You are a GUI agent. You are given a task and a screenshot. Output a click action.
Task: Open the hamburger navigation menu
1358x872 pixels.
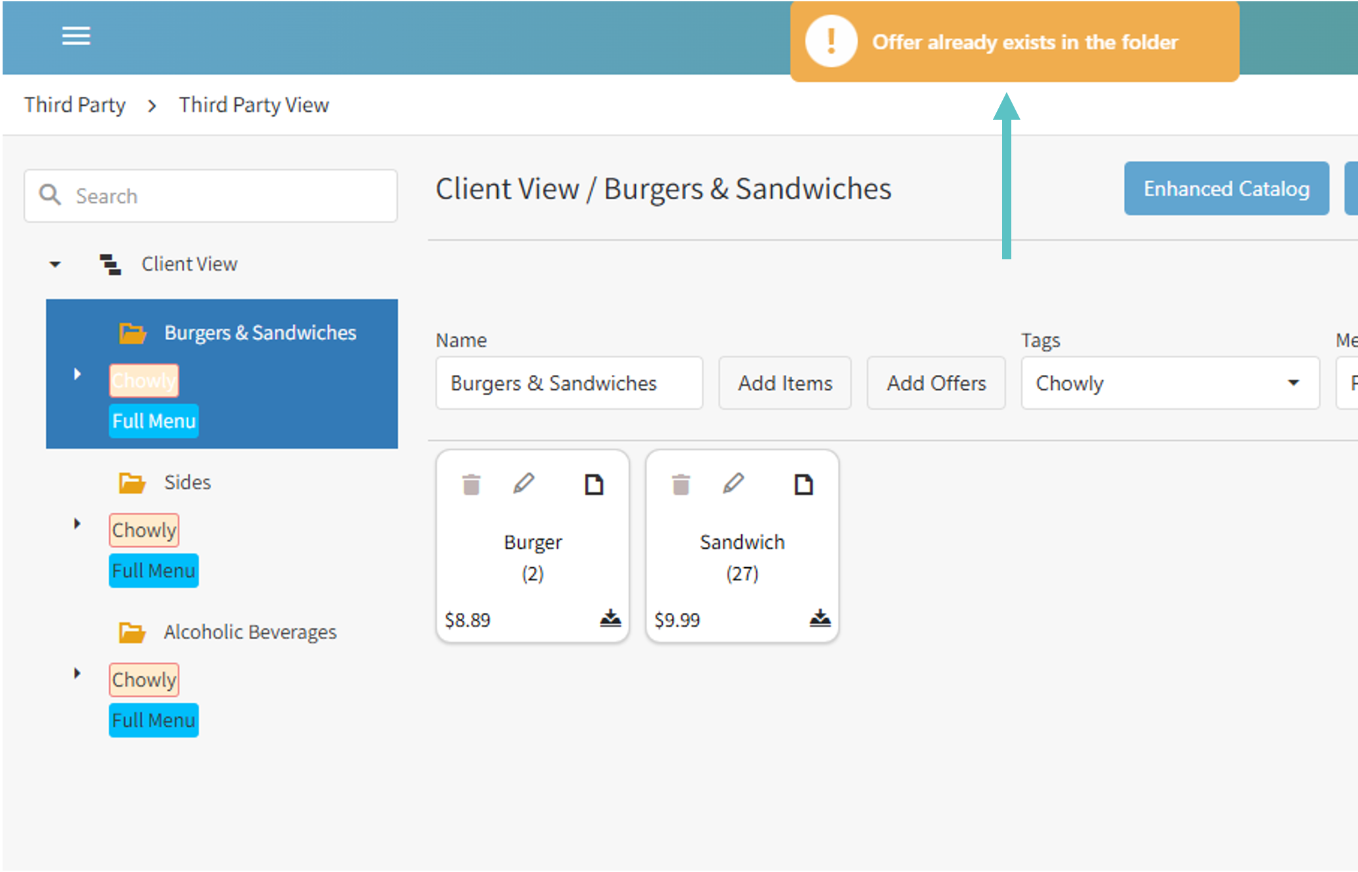tap(76, 36)
